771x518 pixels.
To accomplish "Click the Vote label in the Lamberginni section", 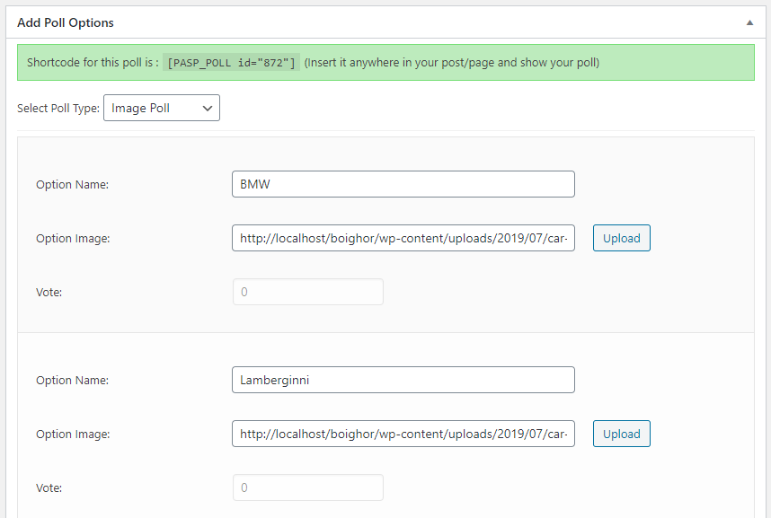I will click(x=49, y=487).
